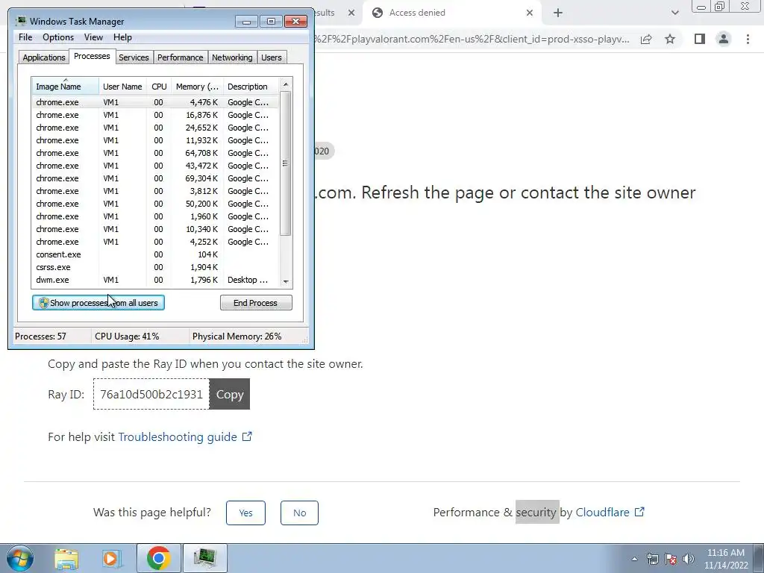764x573 pixels.
Task: Click the Ray ID value field
Action: [151, 394]
